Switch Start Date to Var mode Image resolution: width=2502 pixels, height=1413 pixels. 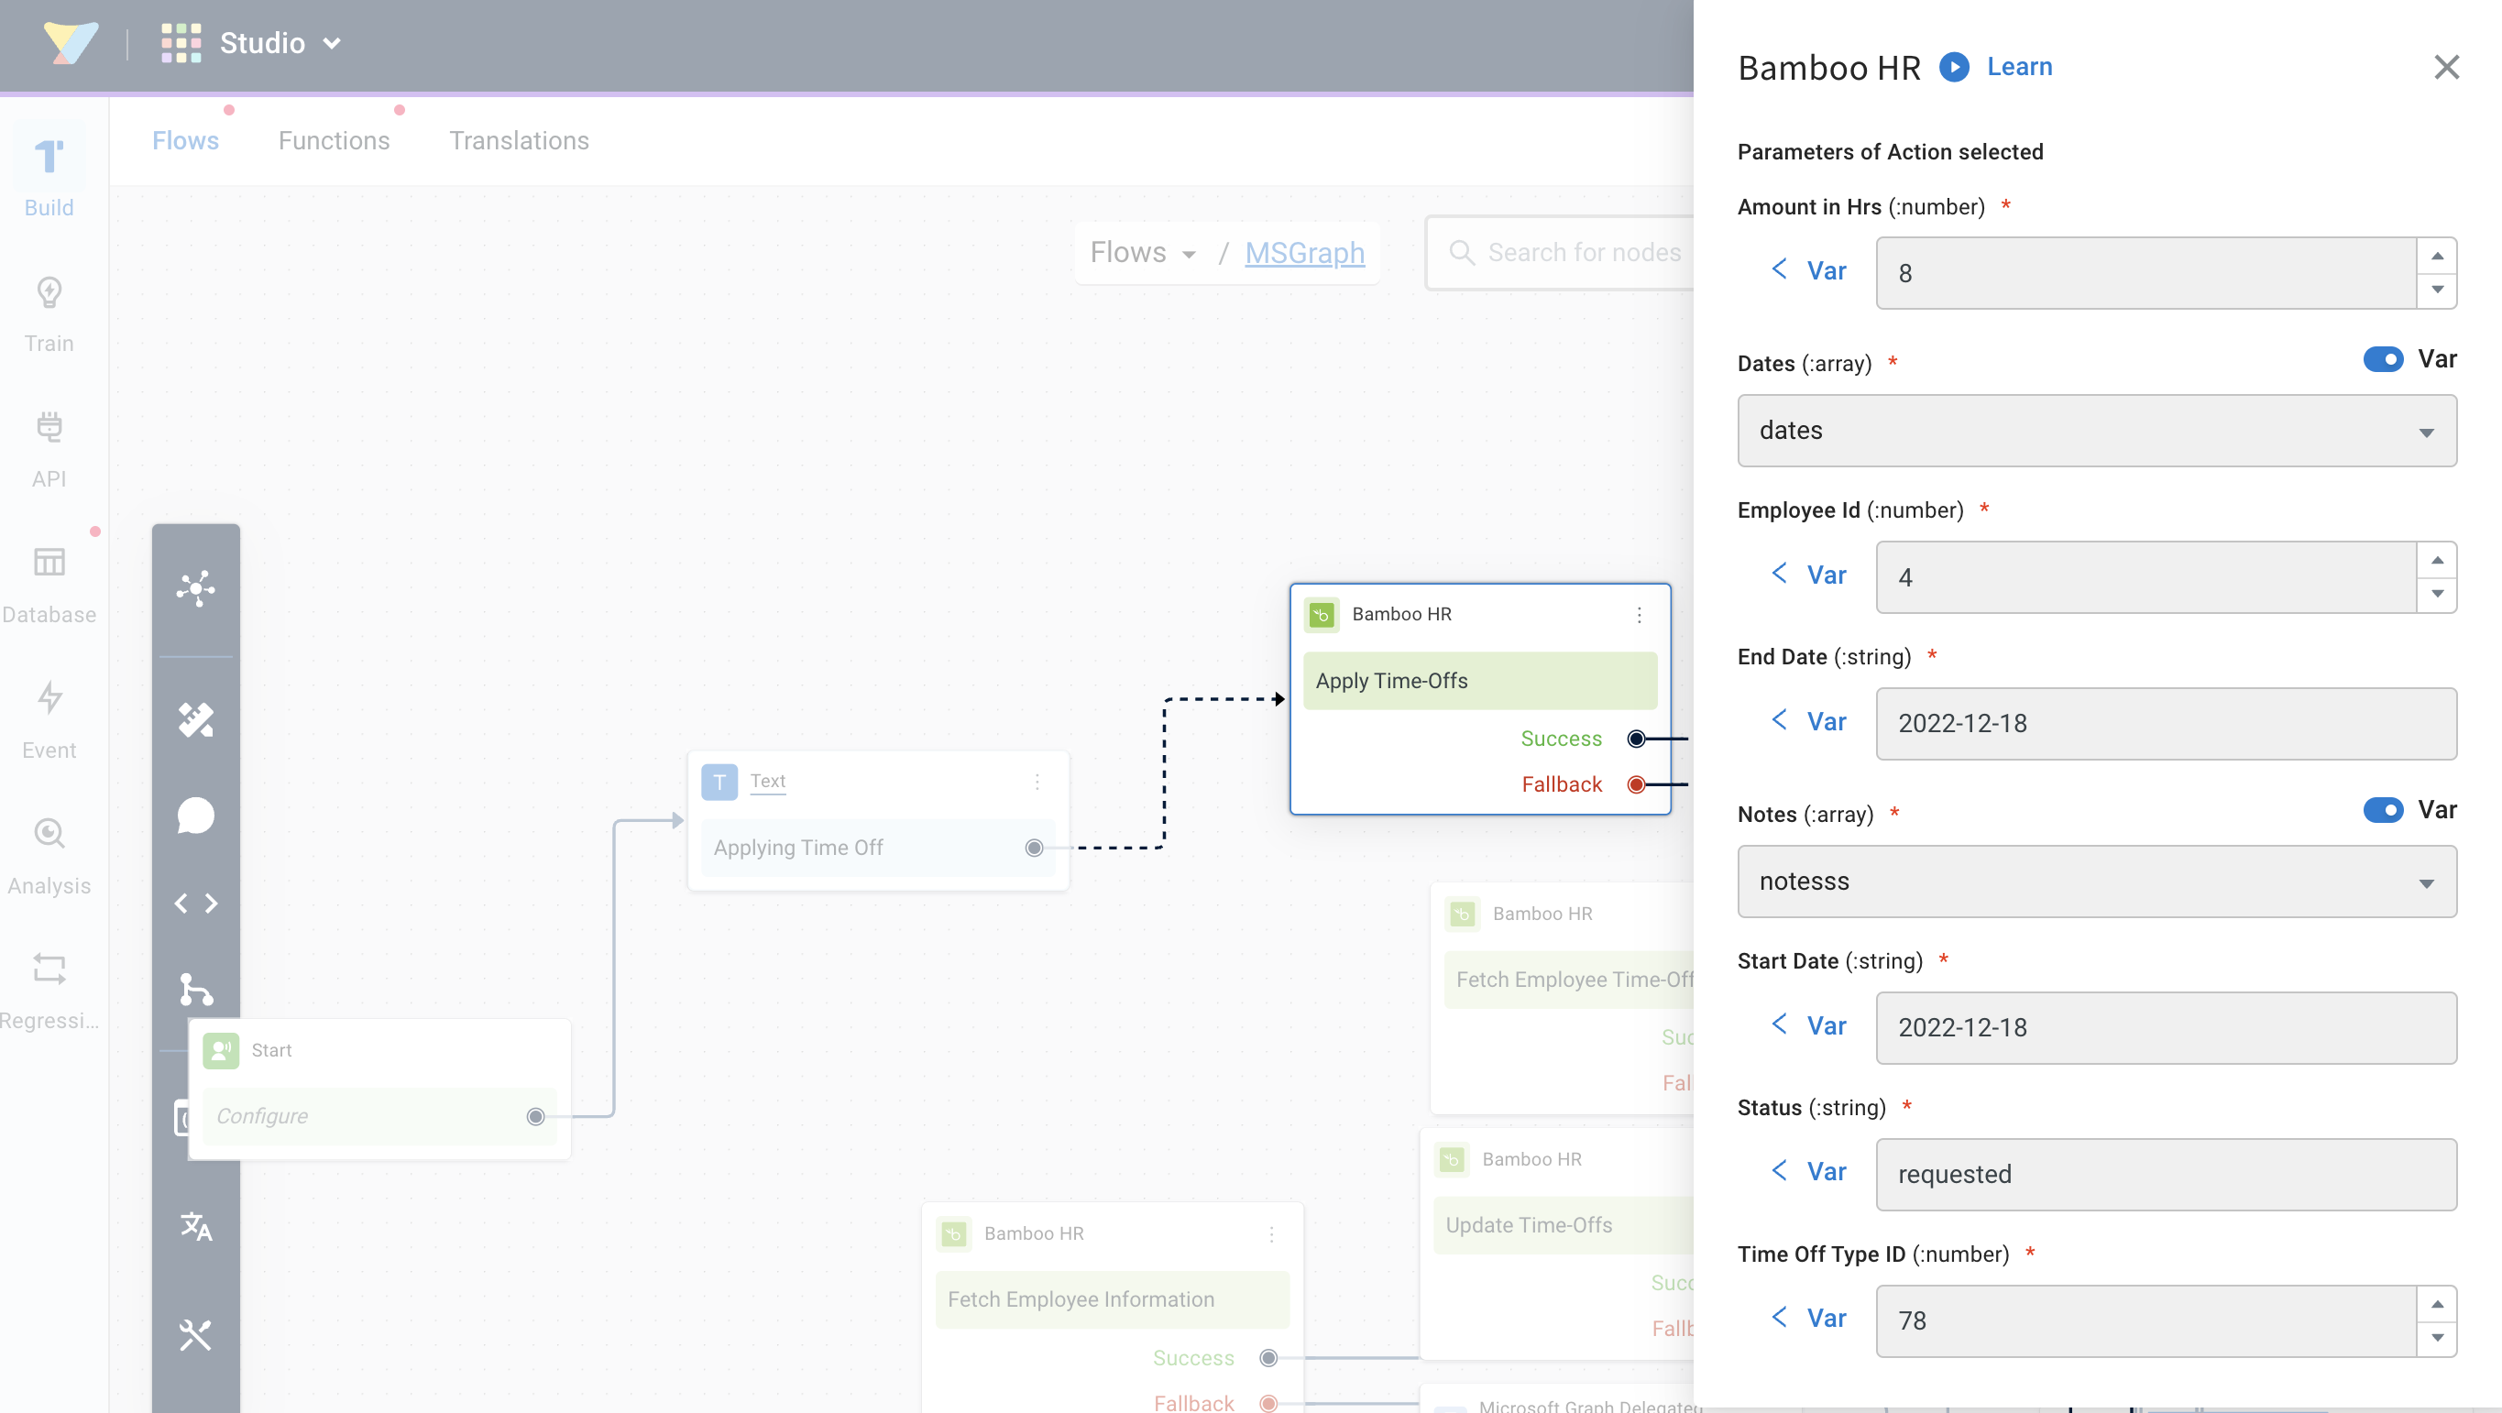tap(1808, 1025)
